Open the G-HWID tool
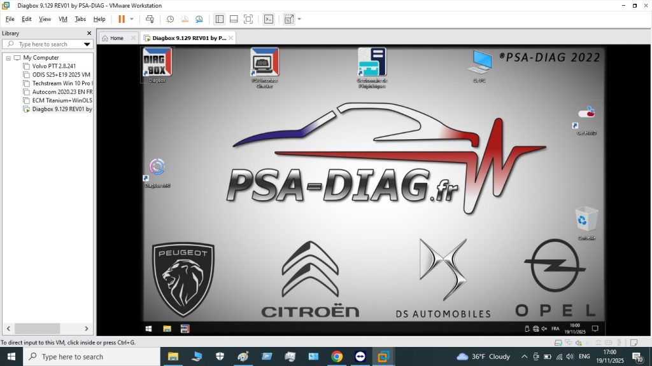Image resolution: width=652 pixels, height=366 pixels. (x=586, y=113)
